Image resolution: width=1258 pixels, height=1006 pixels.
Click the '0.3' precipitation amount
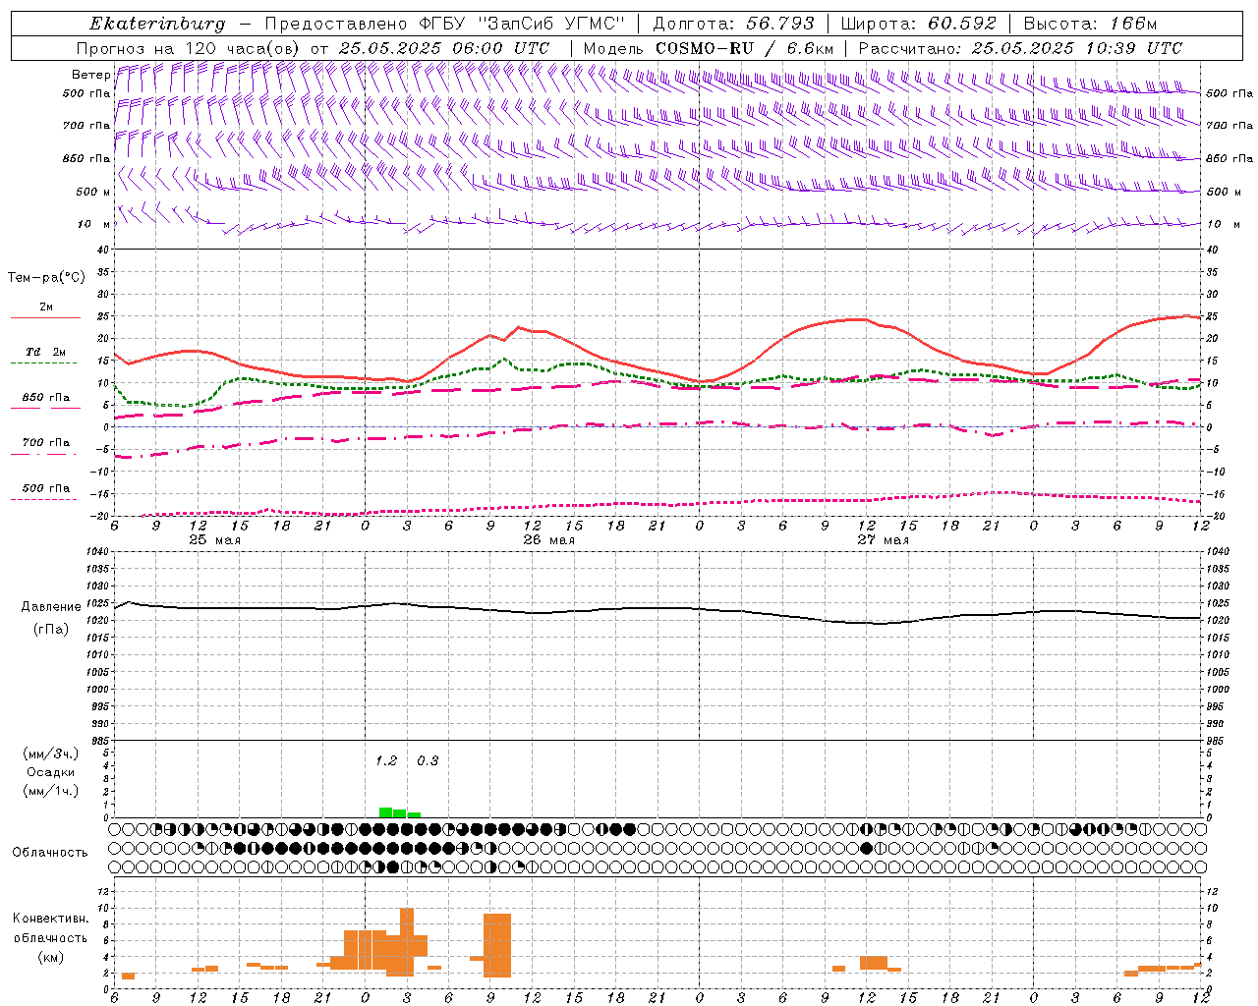(428, 761)
